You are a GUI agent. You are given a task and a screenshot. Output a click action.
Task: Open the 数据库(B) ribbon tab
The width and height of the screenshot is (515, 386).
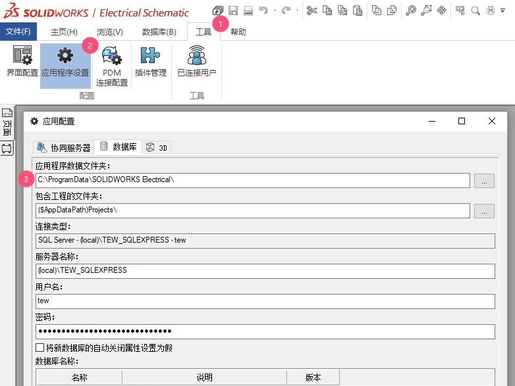(159, 32)
